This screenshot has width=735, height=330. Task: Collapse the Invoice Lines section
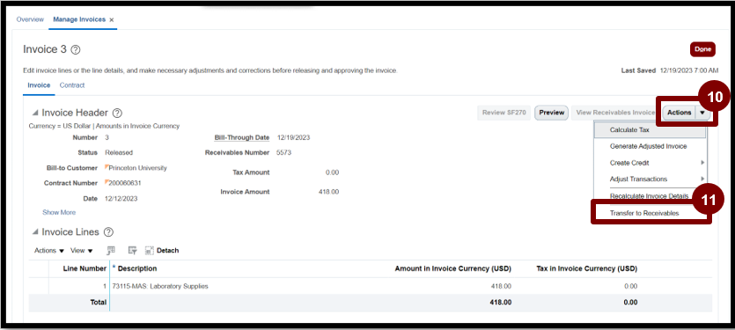coord(35,232)
